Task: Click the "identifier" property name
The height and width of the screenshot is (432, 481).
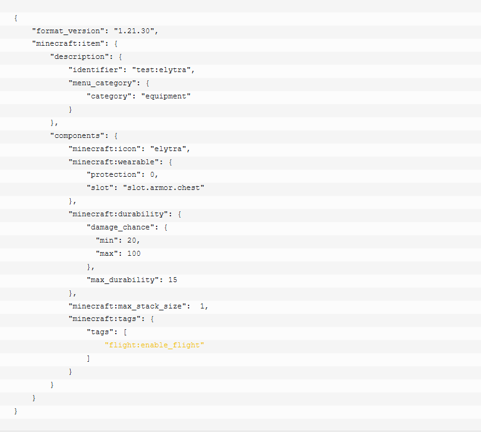Action: (x=95, y=70)
